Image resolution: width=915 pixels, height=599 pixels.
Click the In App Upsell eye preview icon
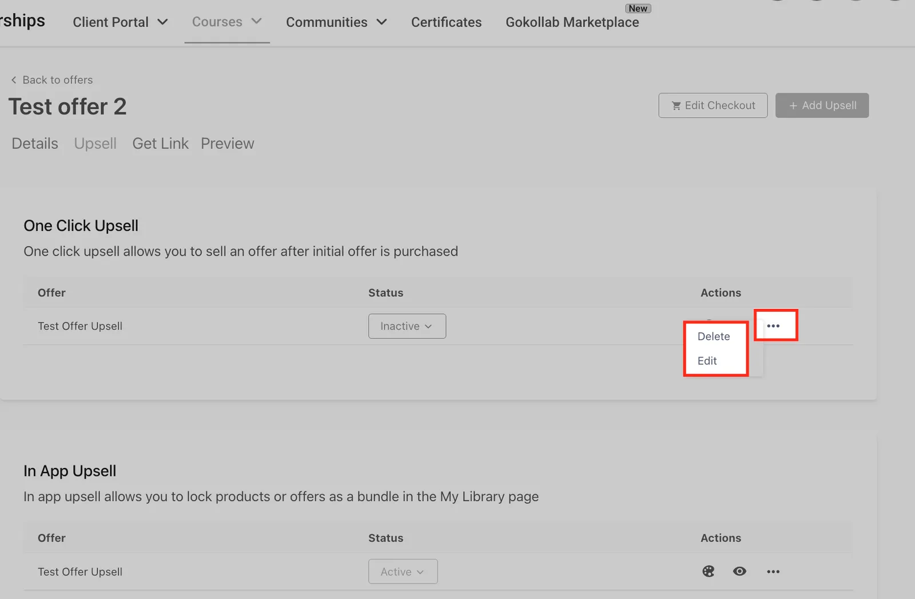739,571
